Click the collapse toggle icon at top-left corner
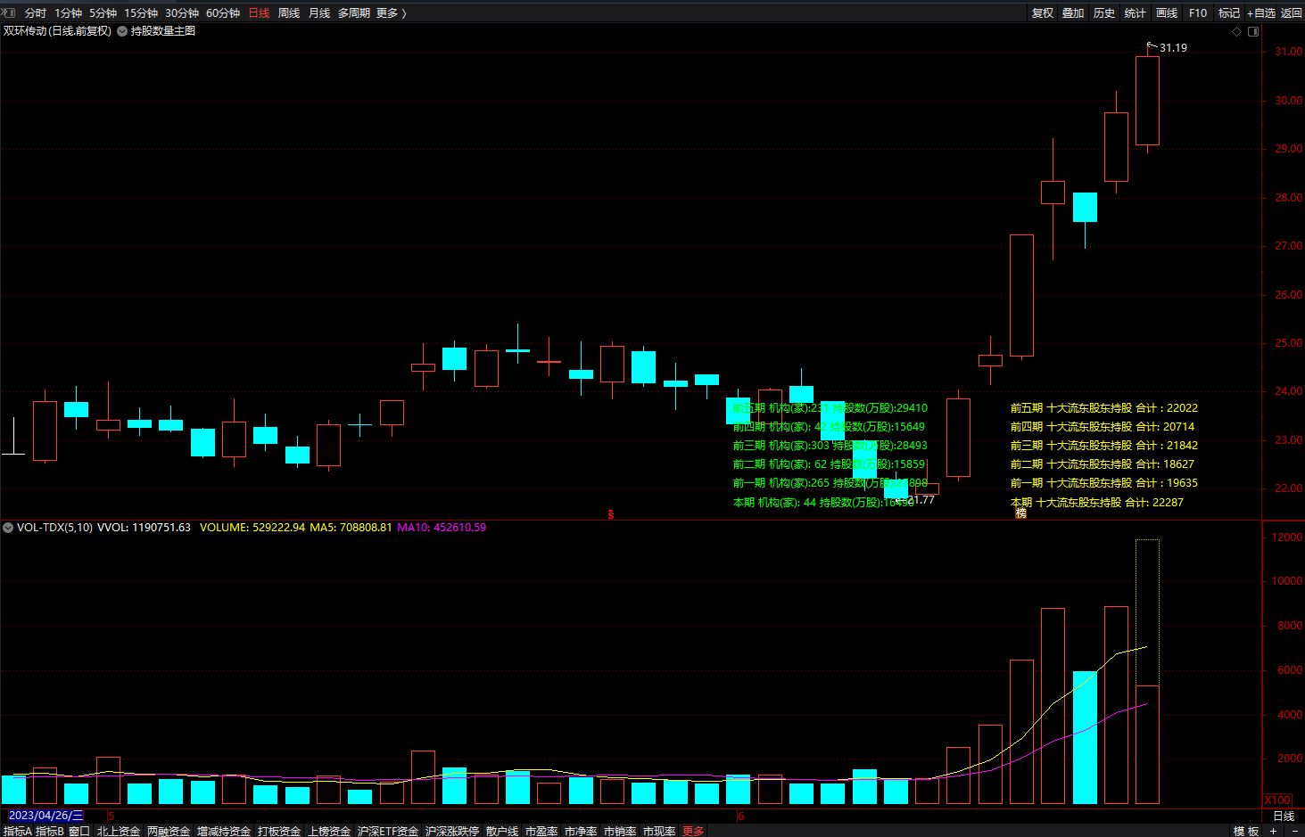This screenshot has width=1305, height=837. click(9, 12)
